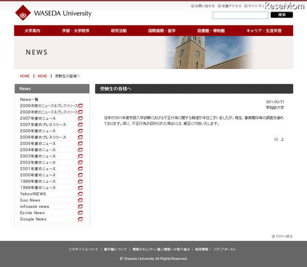Image resolution: width=307 pixels, height=267 pixels.
Task: Go to NEWS in the breadcrumb
Action: [42, 76]
